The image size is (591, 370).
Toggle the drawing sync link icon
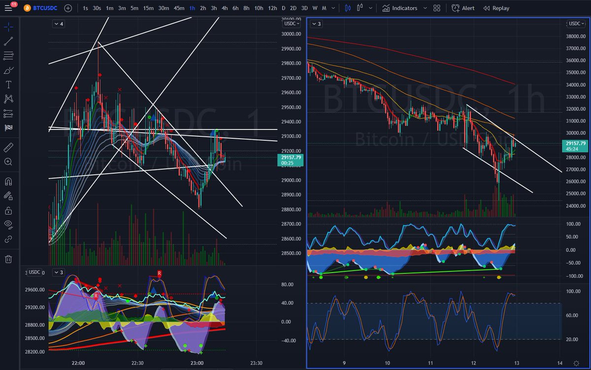pos(8,239)
